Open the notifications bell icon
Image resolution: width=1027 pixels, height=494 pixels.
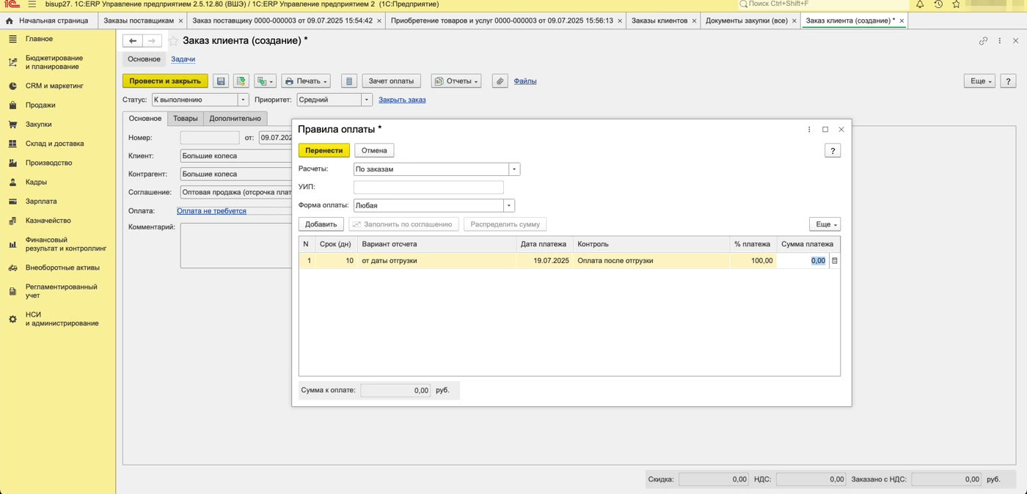click(x=920, y=4)
